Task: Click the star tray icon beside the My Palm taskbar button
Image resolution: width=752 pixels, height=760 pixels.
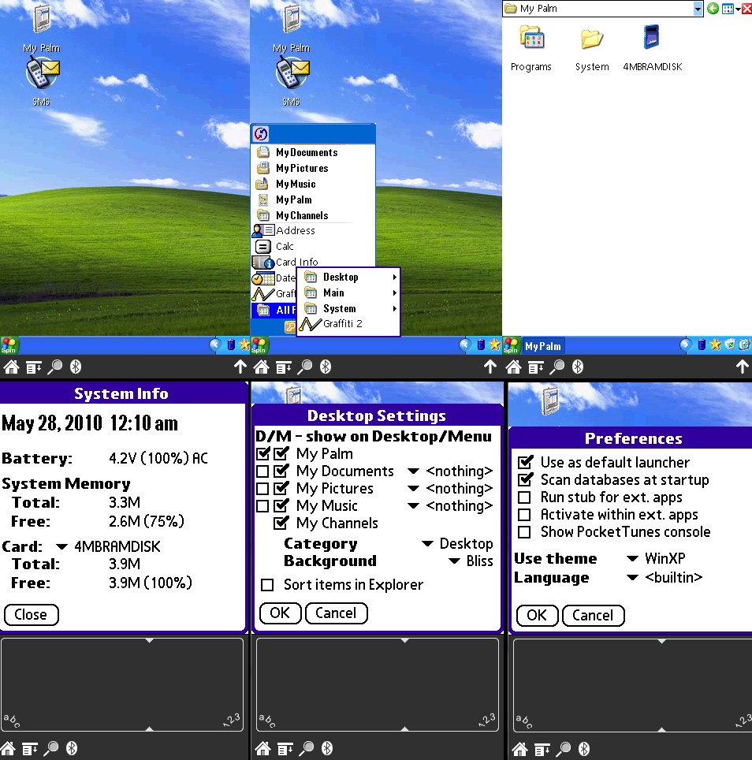Action: coord(715,345)
